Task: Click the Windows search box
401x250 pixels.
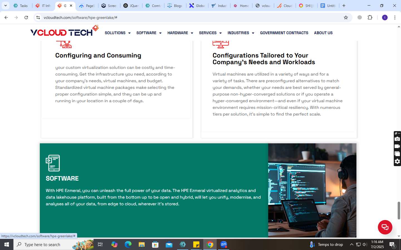Action: click(53, 244)
